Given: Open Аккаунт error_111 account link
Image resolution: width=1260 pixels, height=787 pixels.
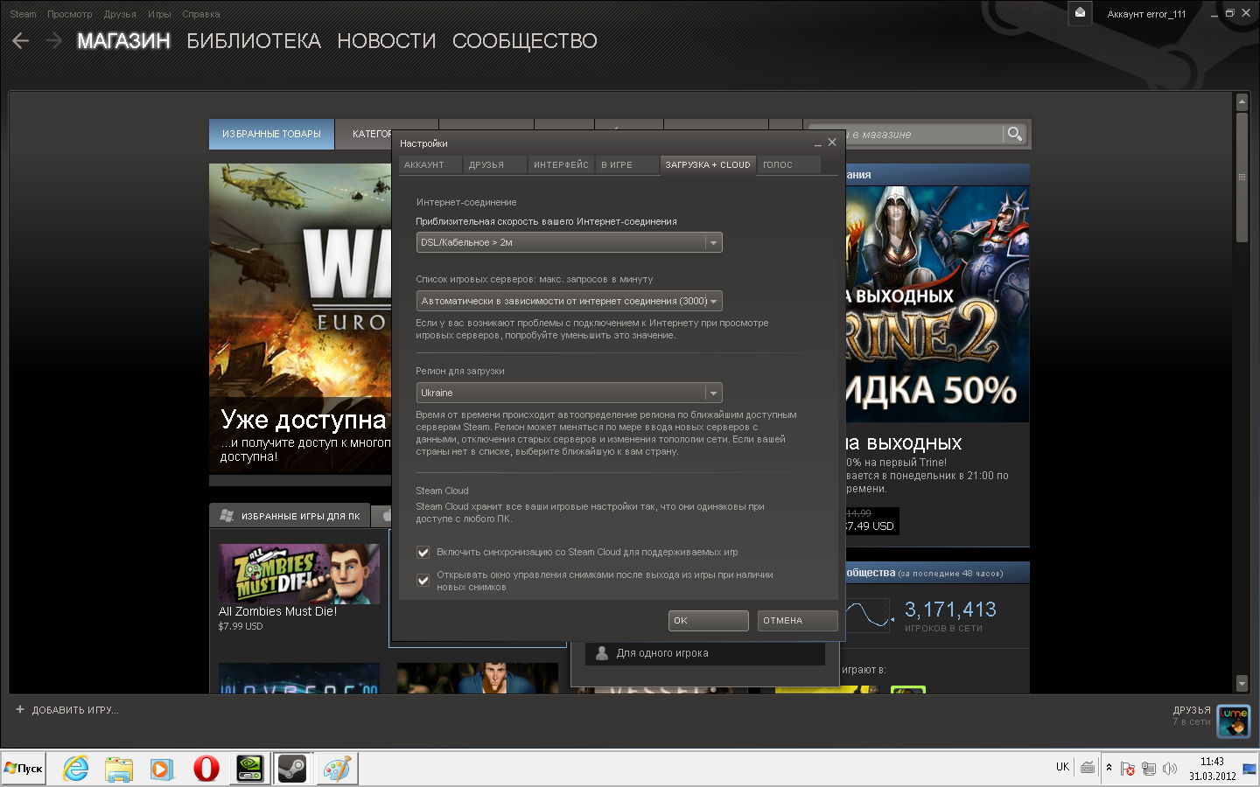Looking at the screenshot, I should click(1146, 14).
